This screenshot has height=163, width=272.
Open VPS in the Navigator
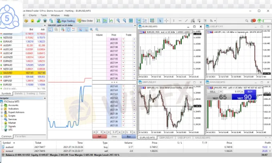click(10, 130)
